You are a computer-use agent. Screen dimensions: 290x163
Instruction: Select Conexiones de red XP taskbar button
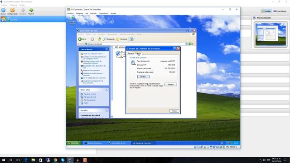[119, 143]
